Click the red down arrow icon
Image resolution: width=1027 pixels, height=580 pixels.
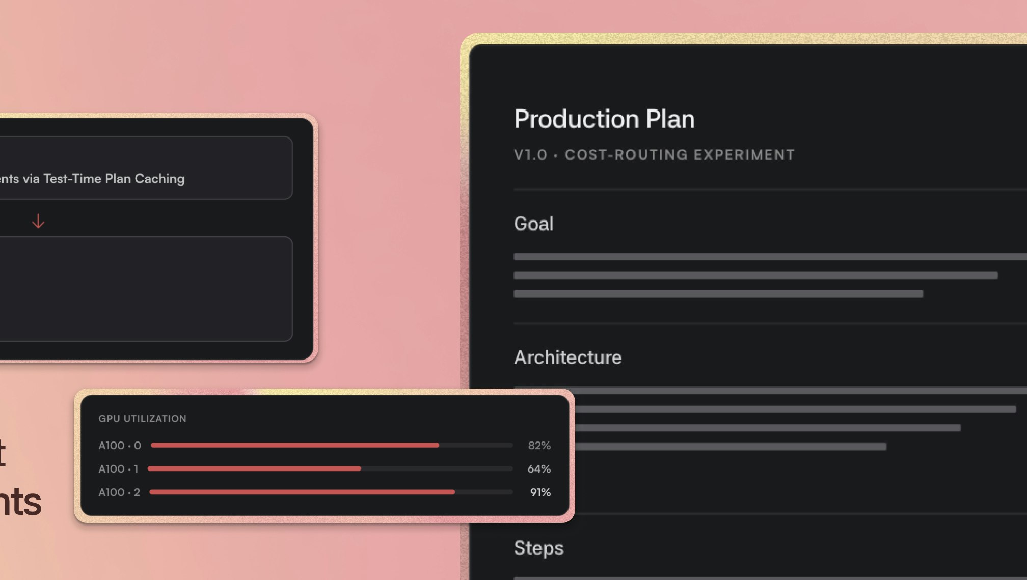point(38,222)
